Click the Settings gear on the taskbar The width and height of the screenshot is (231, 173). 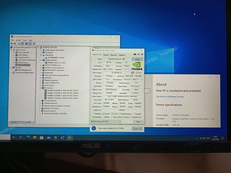(x=55, y=138)
